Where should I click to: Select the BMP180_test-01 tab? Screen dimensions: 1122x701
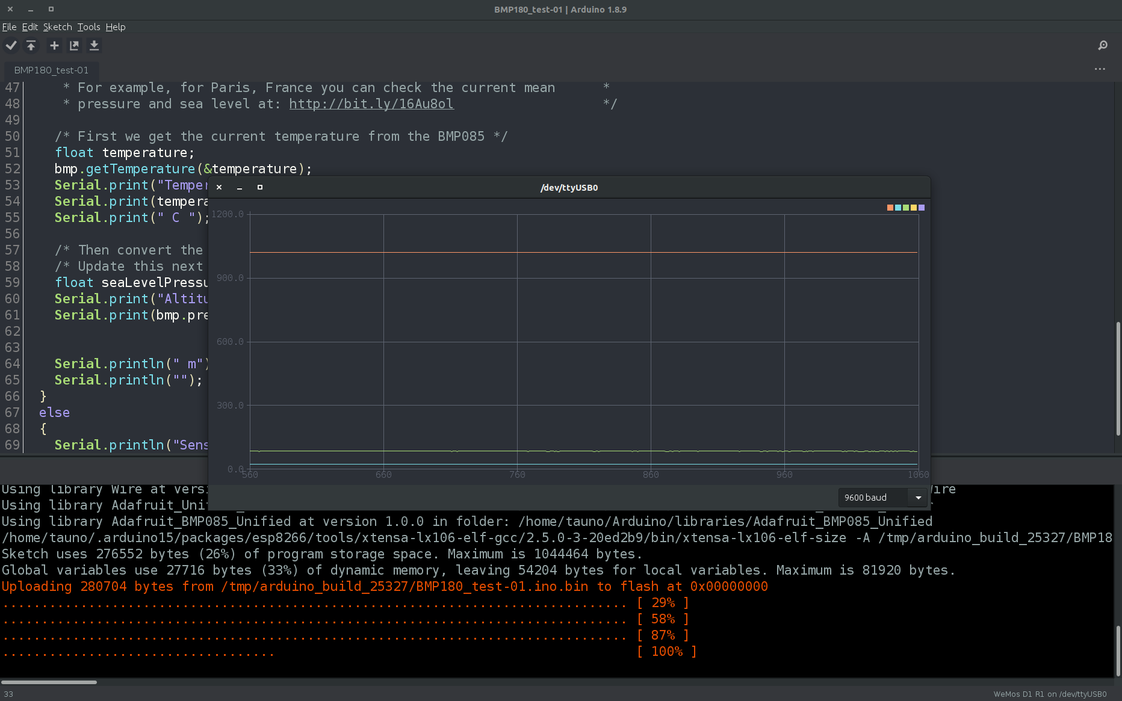51,70
